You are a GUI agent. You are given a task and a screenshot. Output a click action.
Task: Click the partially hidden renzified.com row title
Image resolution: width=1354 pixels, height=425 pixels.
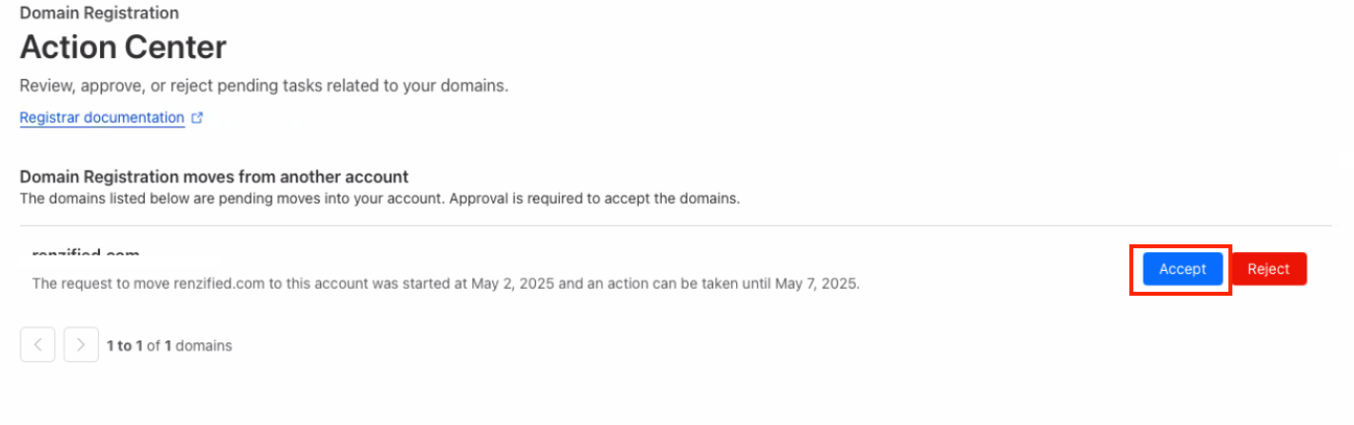tap(86, 254)
